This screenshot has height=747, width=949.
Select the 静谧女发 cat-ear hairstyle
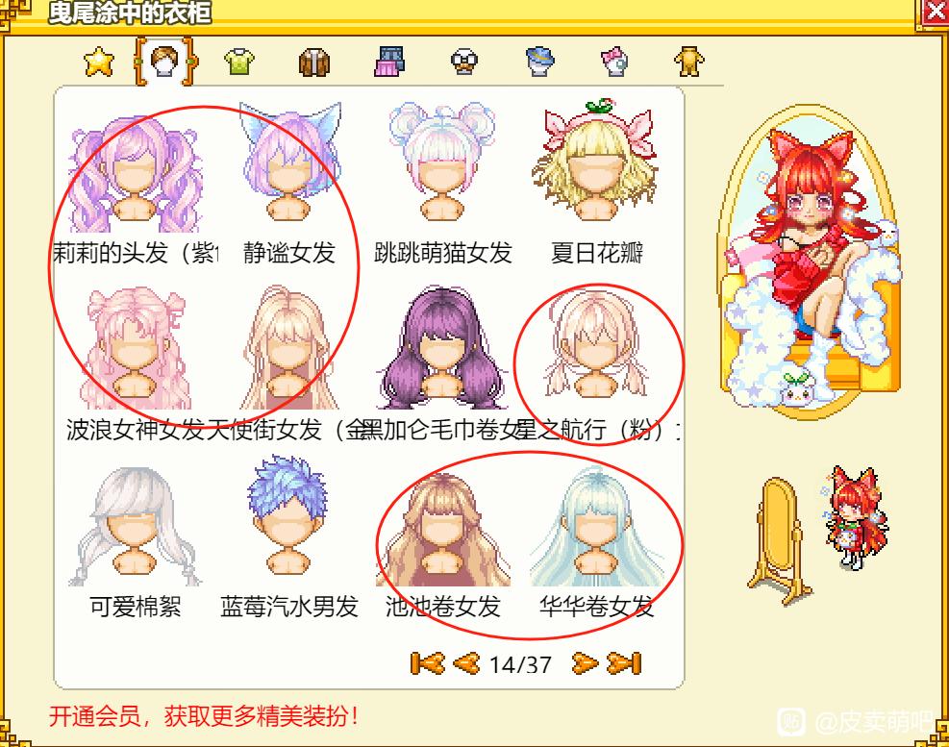click(x=288, y=182)
